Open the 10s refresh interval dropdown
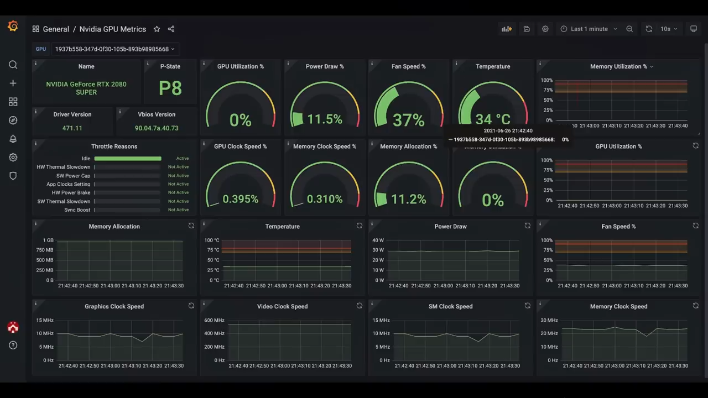708x398 pixels. pyautogui.click(x=669, y=29)
